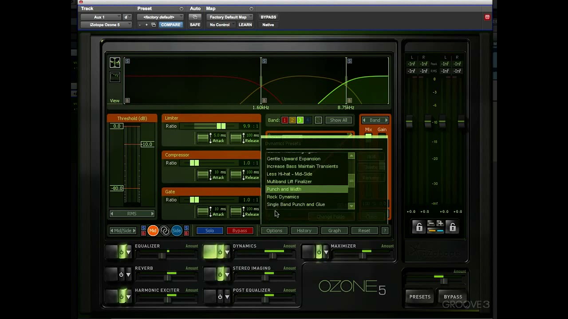Open the Aux 1 track selector dropdown
This screenshot has height=319, width=568.
[100, 17]
